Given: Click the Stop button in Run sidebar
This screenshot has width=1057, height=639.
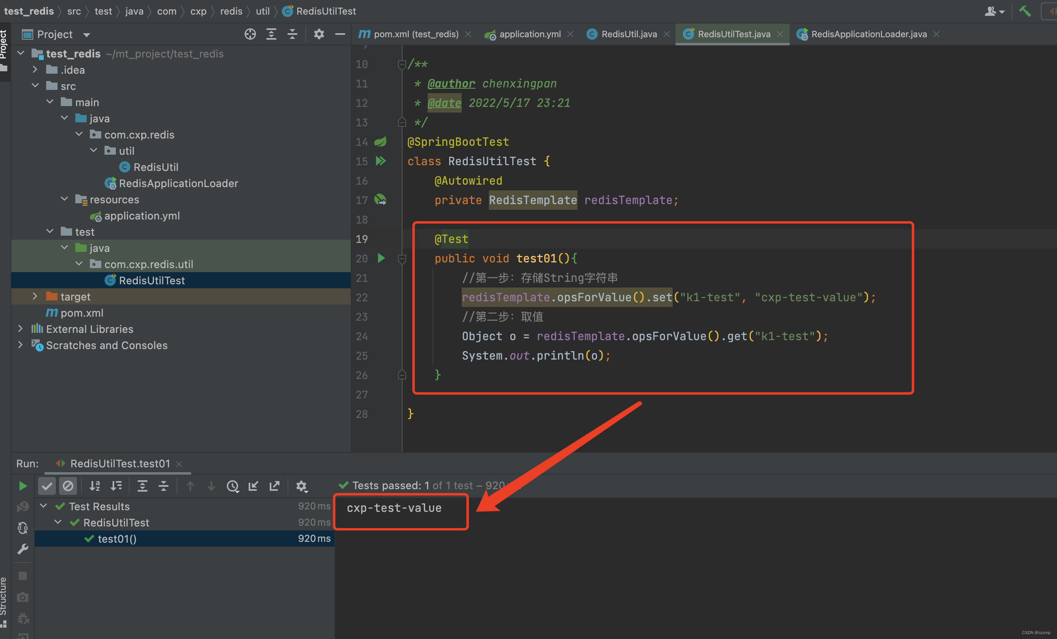Looking at the screenshot, I should 23,575.
